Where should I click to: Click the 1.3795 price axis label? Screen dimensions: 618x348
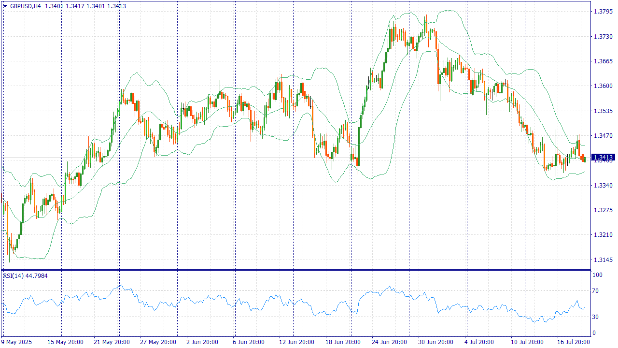pos(603,12)
